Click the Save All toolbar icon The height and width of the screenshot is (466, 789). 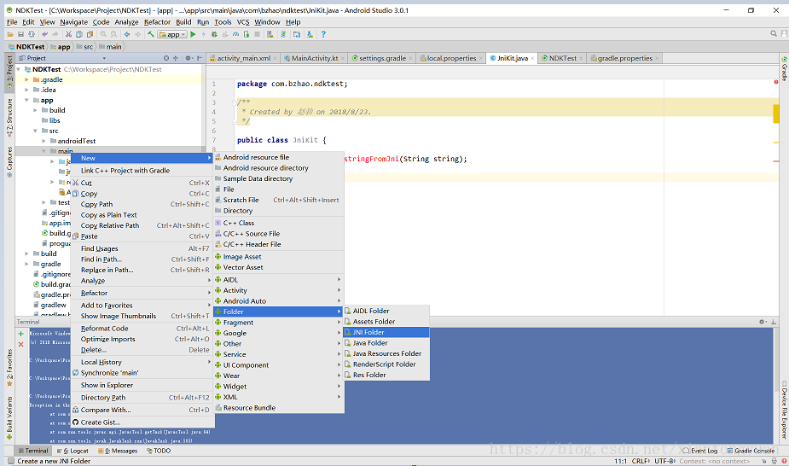20,34
